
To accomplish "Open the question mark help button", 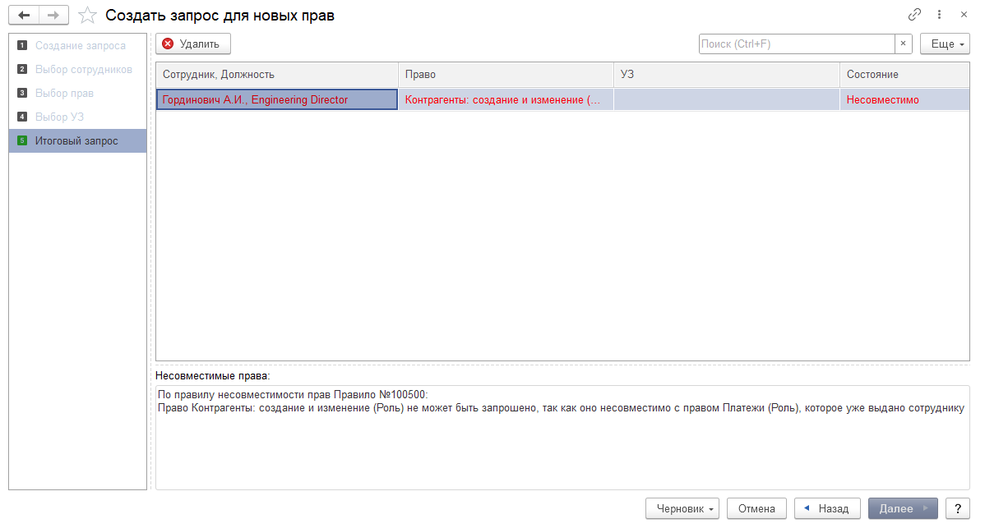I will (957, 508).
